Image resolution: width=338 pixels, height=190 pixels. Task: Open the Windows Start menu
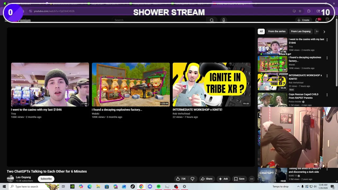pos(4,187)
